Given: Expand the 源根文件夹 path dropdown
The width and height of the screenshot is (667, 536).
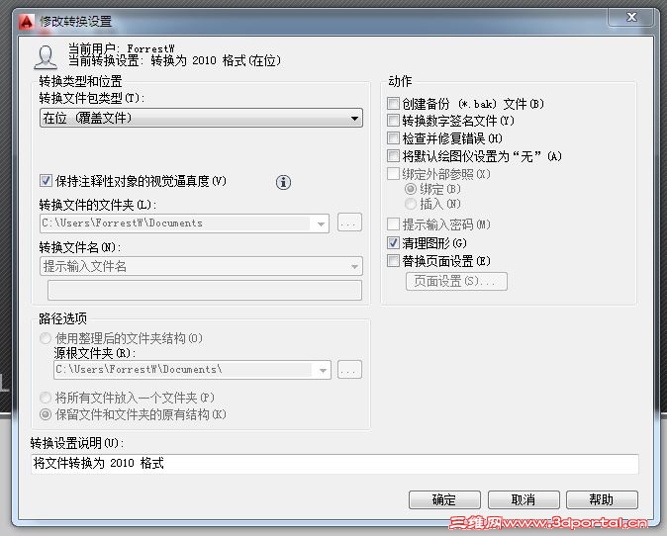Looking at the screenshot, I should [x=323, y=370].
